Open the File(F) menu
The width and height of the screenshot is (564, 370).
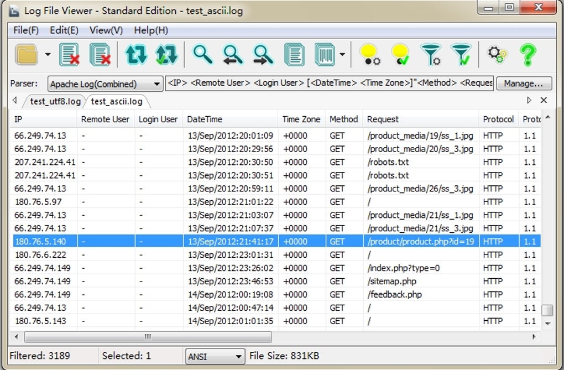coord(26,30)
